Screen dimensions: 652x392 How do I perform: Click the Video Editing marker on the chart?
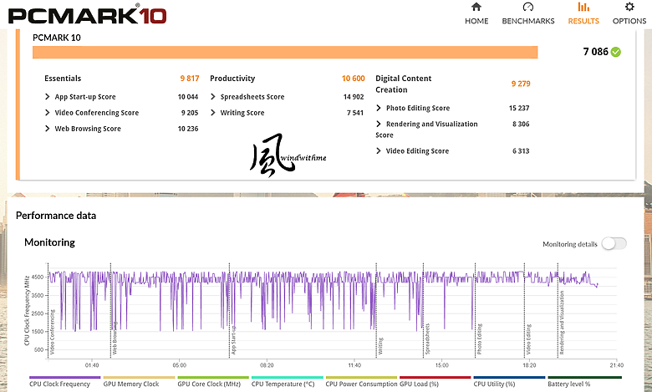click(528, 339)
